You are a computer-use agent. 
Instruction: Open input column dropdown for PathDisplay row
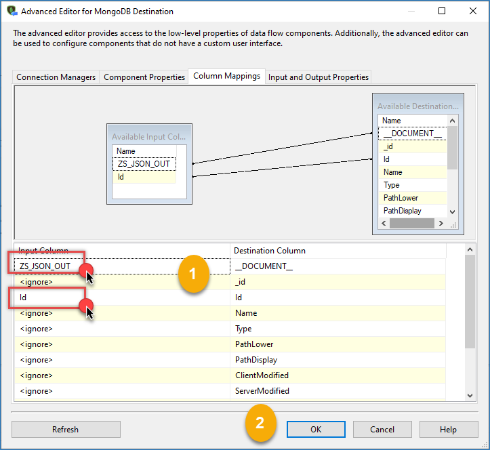122,360
